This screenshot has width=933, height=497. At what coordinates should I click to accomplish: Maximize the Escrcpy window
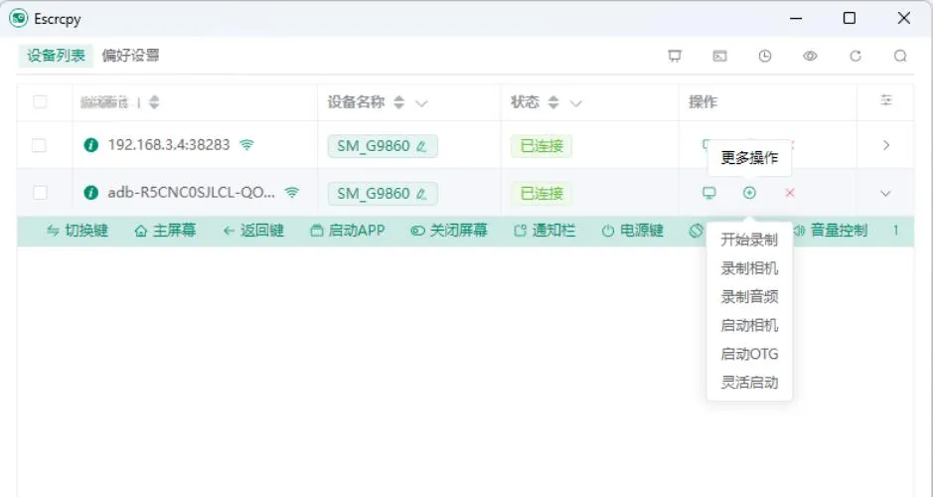point(850,19)
